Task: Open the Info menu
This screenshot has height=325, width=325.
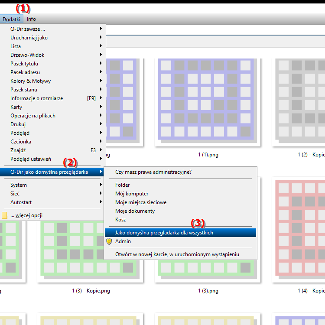Action: (31, 19)
